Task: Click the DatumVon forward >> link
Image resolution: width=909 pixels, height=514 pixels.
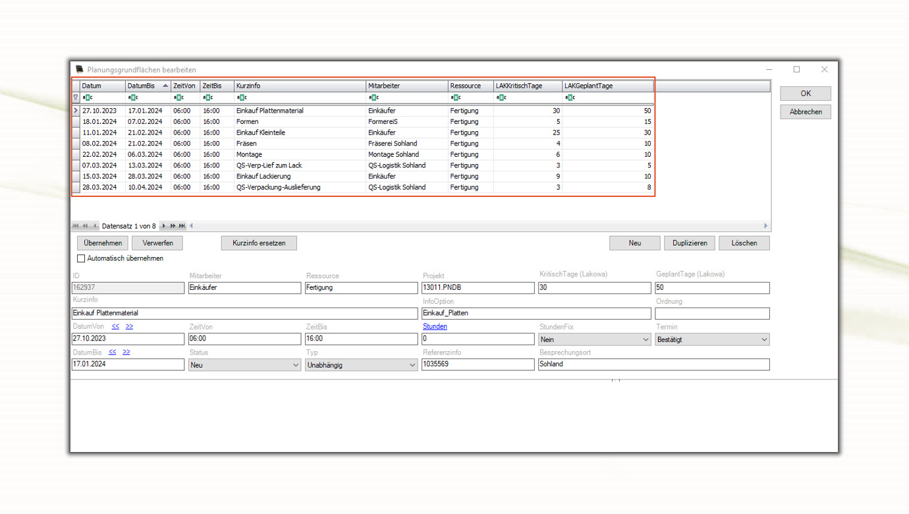Action: pyautogui.click(x=129, y=327)
